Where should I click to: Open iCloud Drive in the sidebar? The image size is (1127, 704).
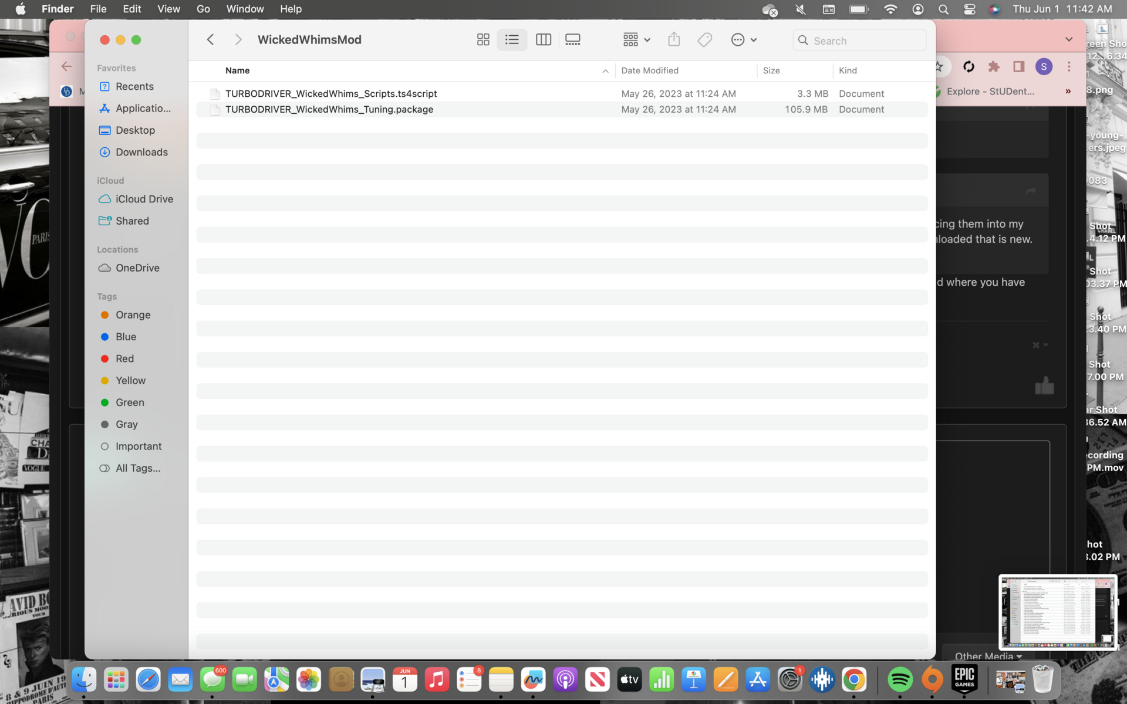(134, 199)
